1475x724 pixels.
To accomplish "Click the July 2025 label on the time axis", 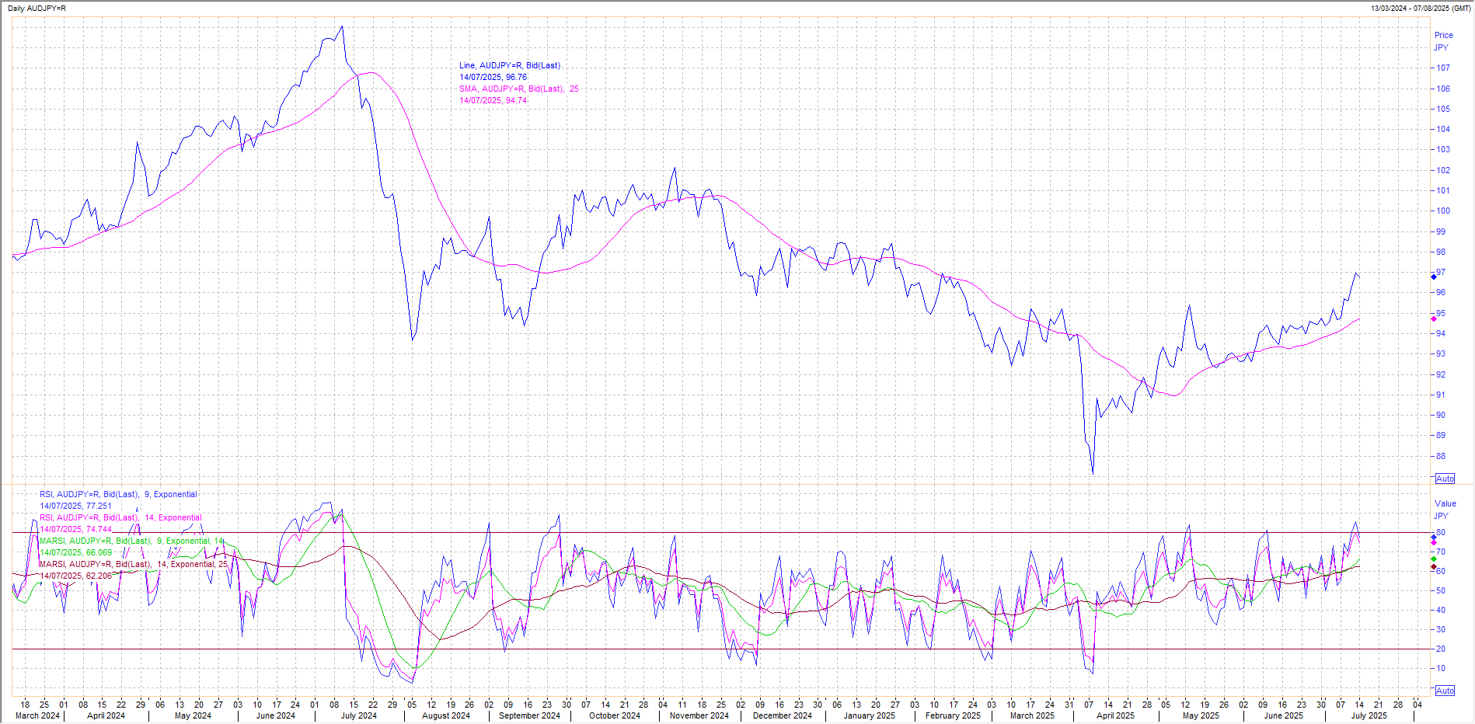I will [x=1369, y=716].
